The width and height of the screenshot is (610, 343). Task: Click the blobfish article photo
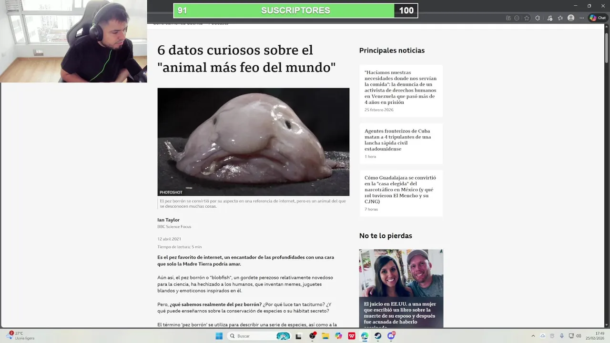[253, 142]
